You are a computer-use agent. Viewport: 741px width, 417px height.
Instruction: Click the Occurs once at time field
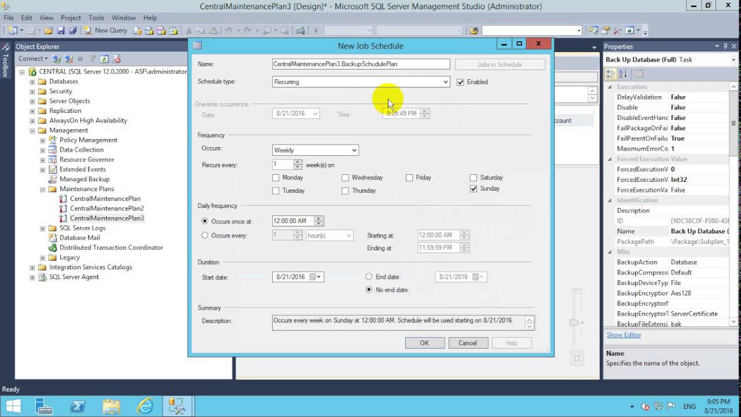coord(293,221)
